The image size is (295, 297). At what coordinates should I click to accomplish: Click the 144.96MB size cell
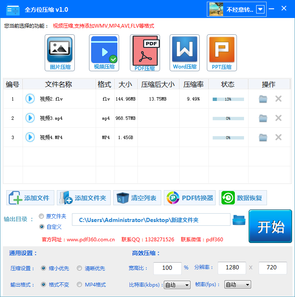pyautogui.click(x=126, y=99)
